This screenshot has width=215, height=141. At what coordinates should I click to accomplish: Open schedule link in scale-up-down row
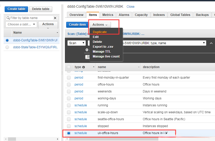click(x=81, y=112)
